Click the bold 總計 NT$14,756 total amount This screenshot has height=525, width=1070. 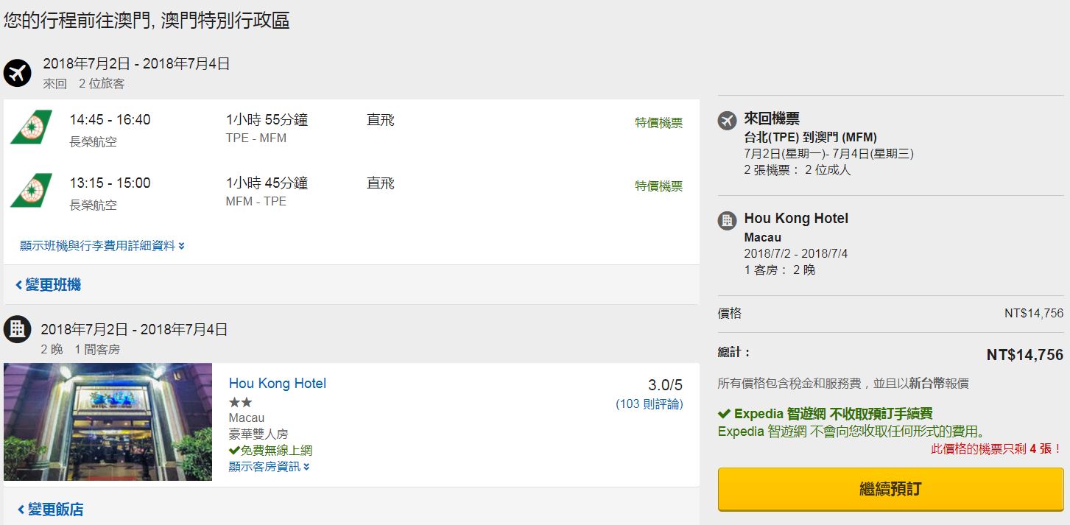tap(1025, 355)
